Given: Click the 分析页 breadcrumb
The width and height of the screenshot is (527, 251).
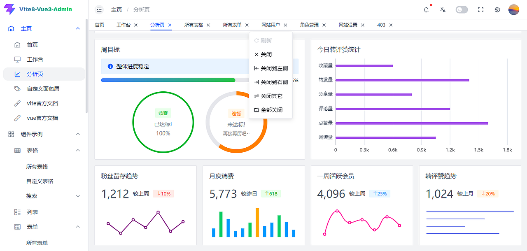Looking at the screenshot, I should tap(142, 9).
